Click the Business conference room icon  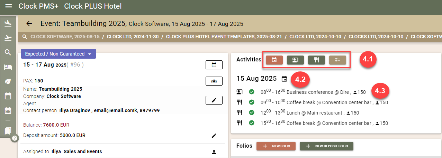coord(240,92)
